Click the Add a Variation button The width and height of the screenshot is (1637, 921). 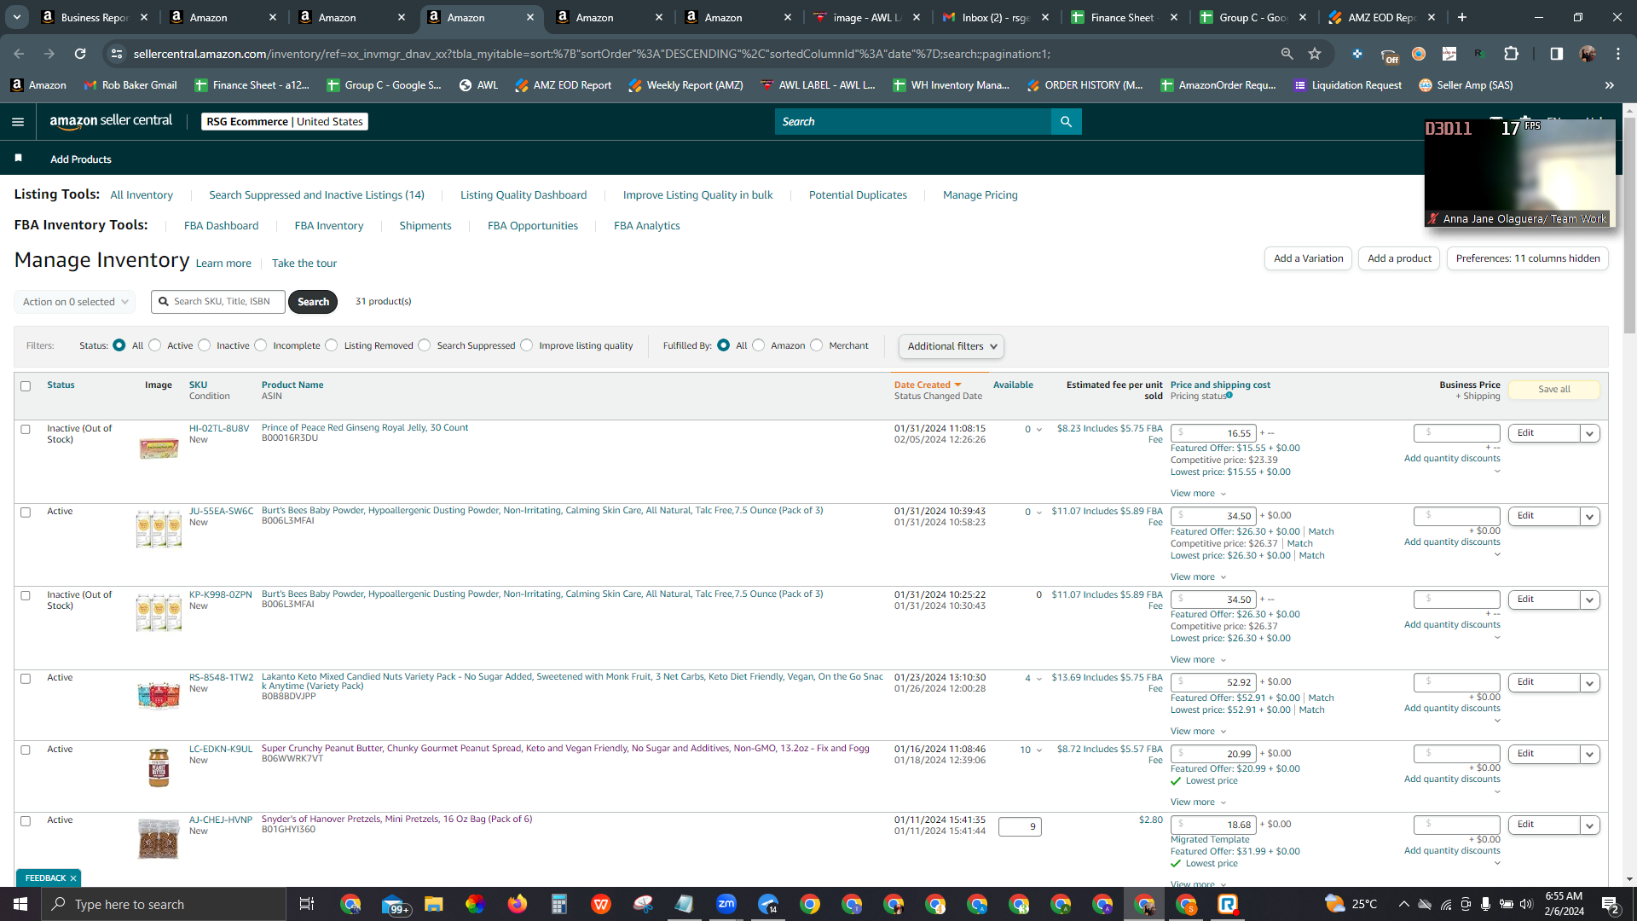click(x=1308, y=258)
